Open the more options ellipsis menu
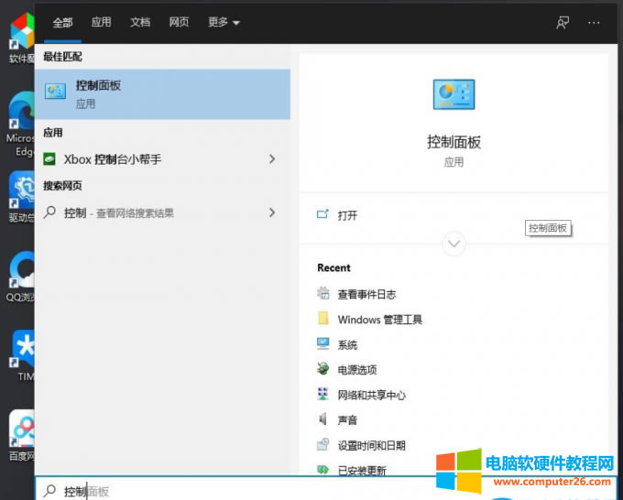This screenshot has height=500, width=623. tap(594, 23)
